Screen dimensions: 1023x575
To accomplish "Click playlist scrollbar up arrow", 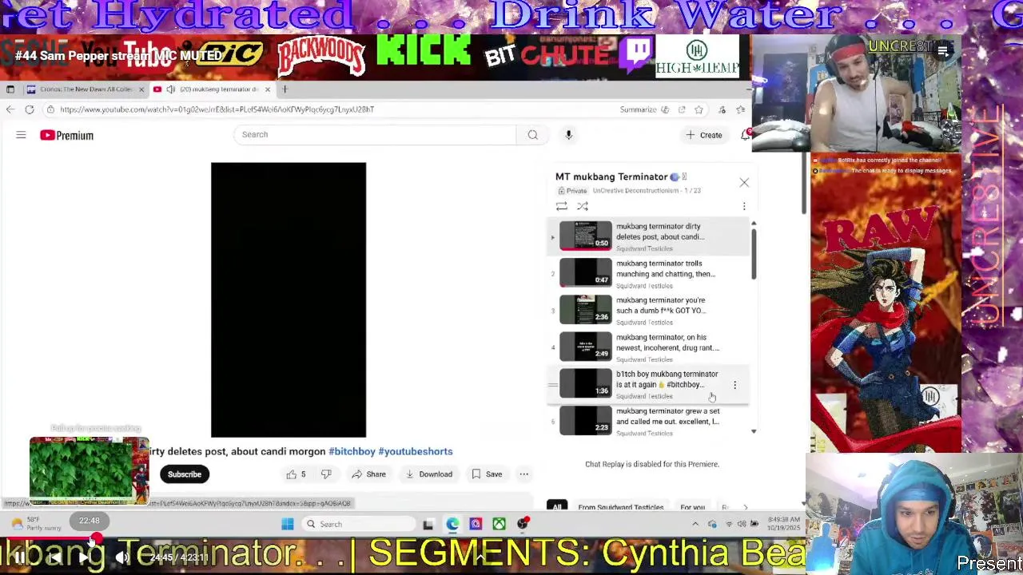I will [x=753, y=224].
